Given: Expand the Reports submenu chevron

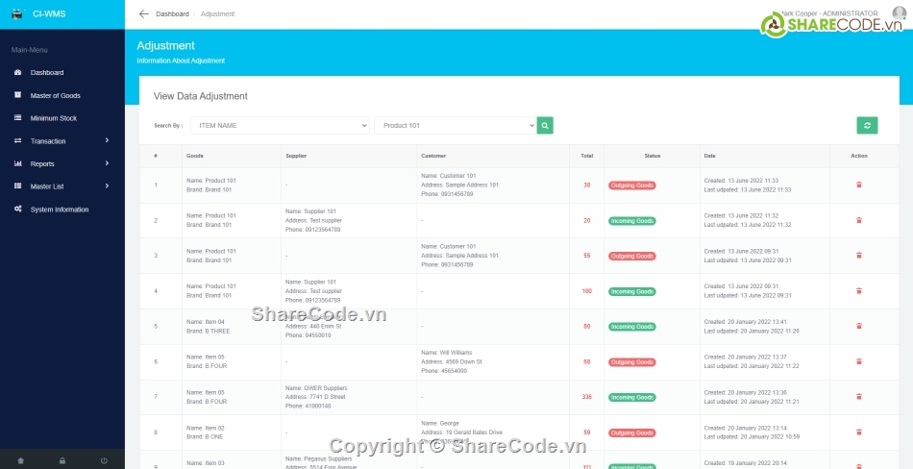Looking at the screenshot, I should click(107, 163).
